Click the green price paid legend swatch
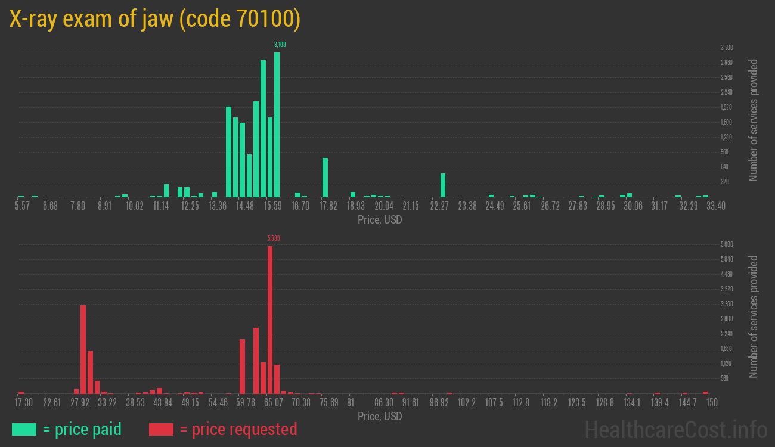Viewport: 775px width, 447px height. pos(24,429)
